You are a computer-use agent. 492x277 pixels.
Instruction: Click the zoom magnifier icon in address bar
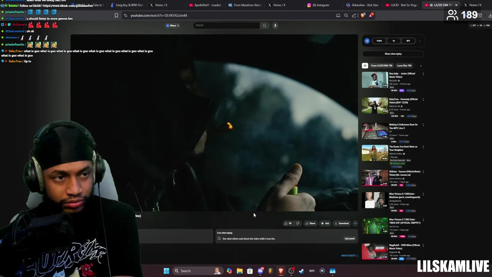346,15
